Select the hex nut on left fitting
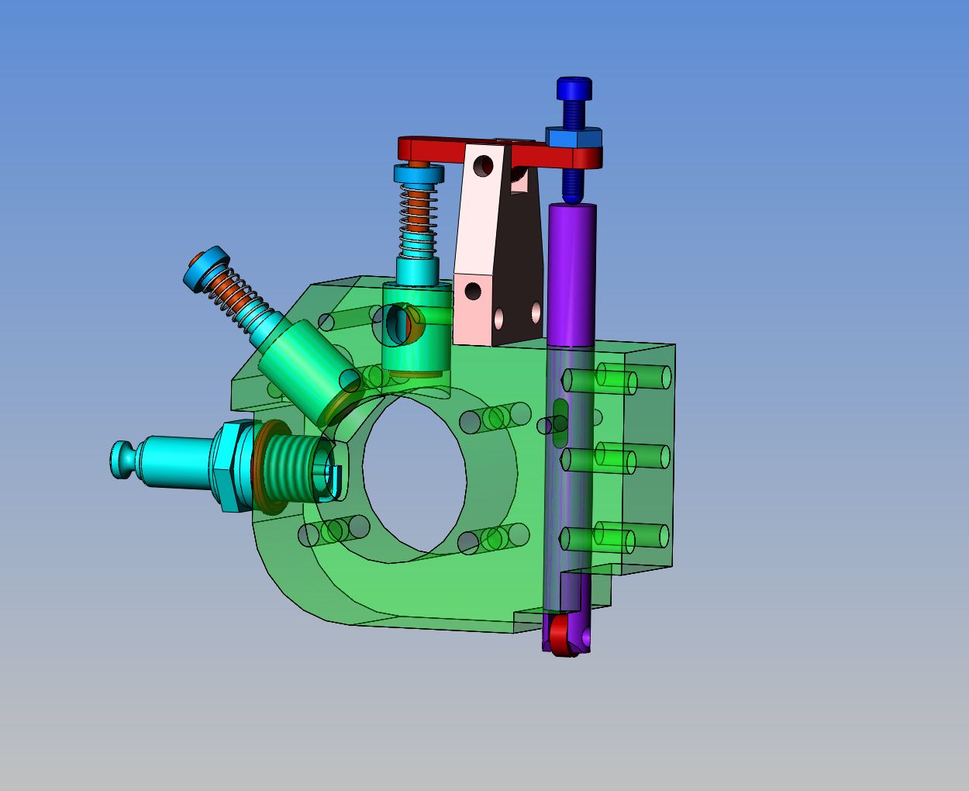This screenshot has height=791, width=969. click(x=234, y=465)
